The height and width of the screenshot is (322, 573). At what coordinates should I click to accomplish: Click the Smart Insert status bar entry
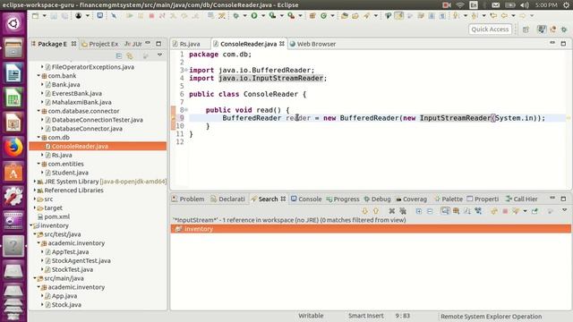pyautogui.click(x=366, y=316)
